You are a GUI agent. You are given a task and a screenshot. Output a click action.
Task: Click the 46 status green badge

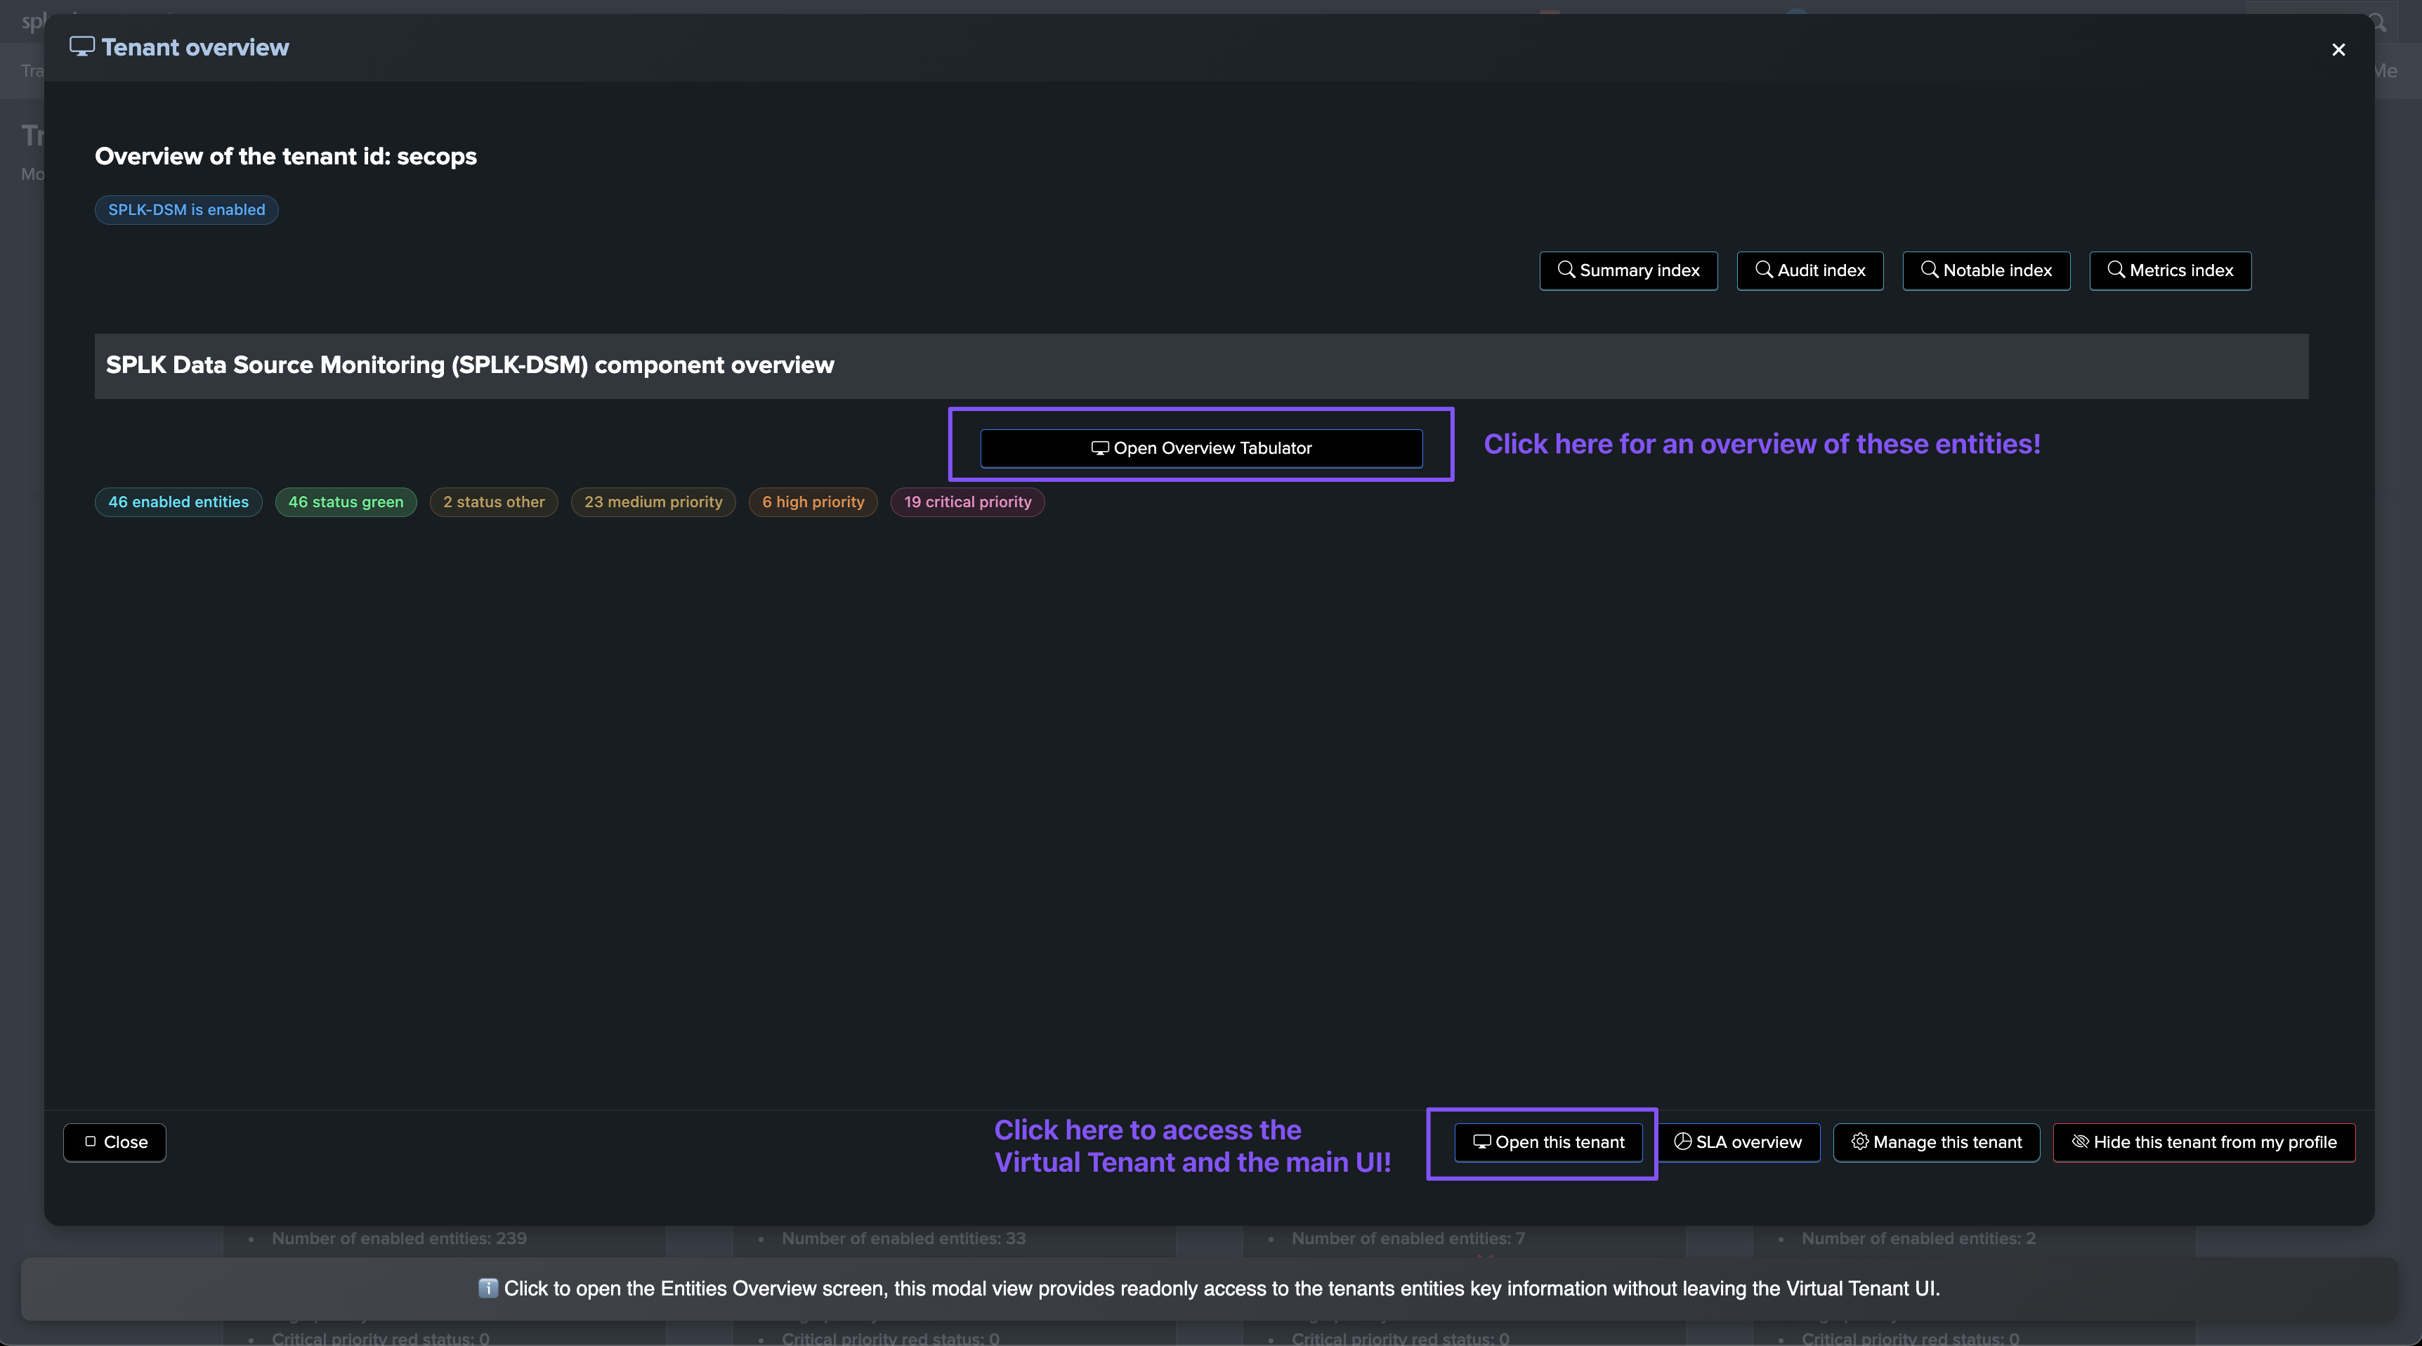[x=345, y=502]
